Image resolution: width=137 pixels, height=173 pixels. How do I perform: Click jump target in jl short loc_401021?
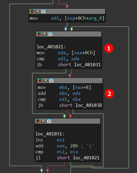point(86,158)
